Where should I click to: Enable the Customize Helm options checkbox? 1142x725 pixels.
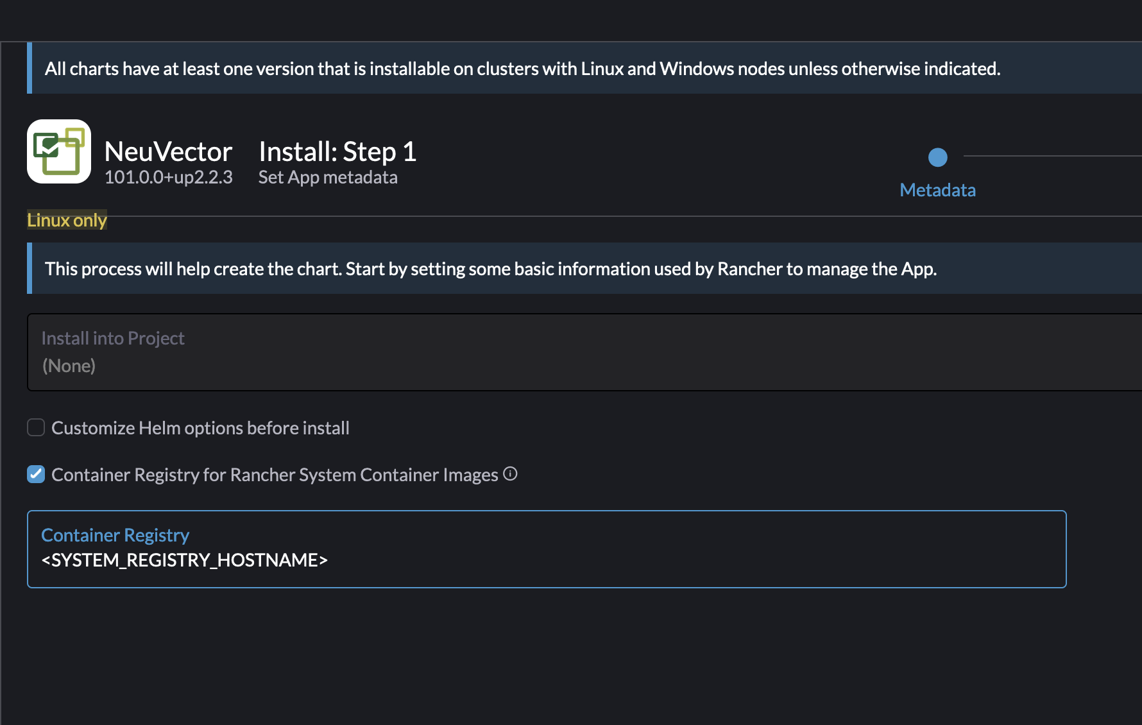[36, 427]
